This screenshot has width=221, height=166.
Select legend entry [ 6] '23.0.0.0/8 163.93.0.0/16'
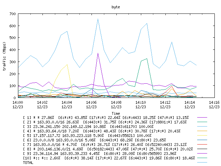94,140
